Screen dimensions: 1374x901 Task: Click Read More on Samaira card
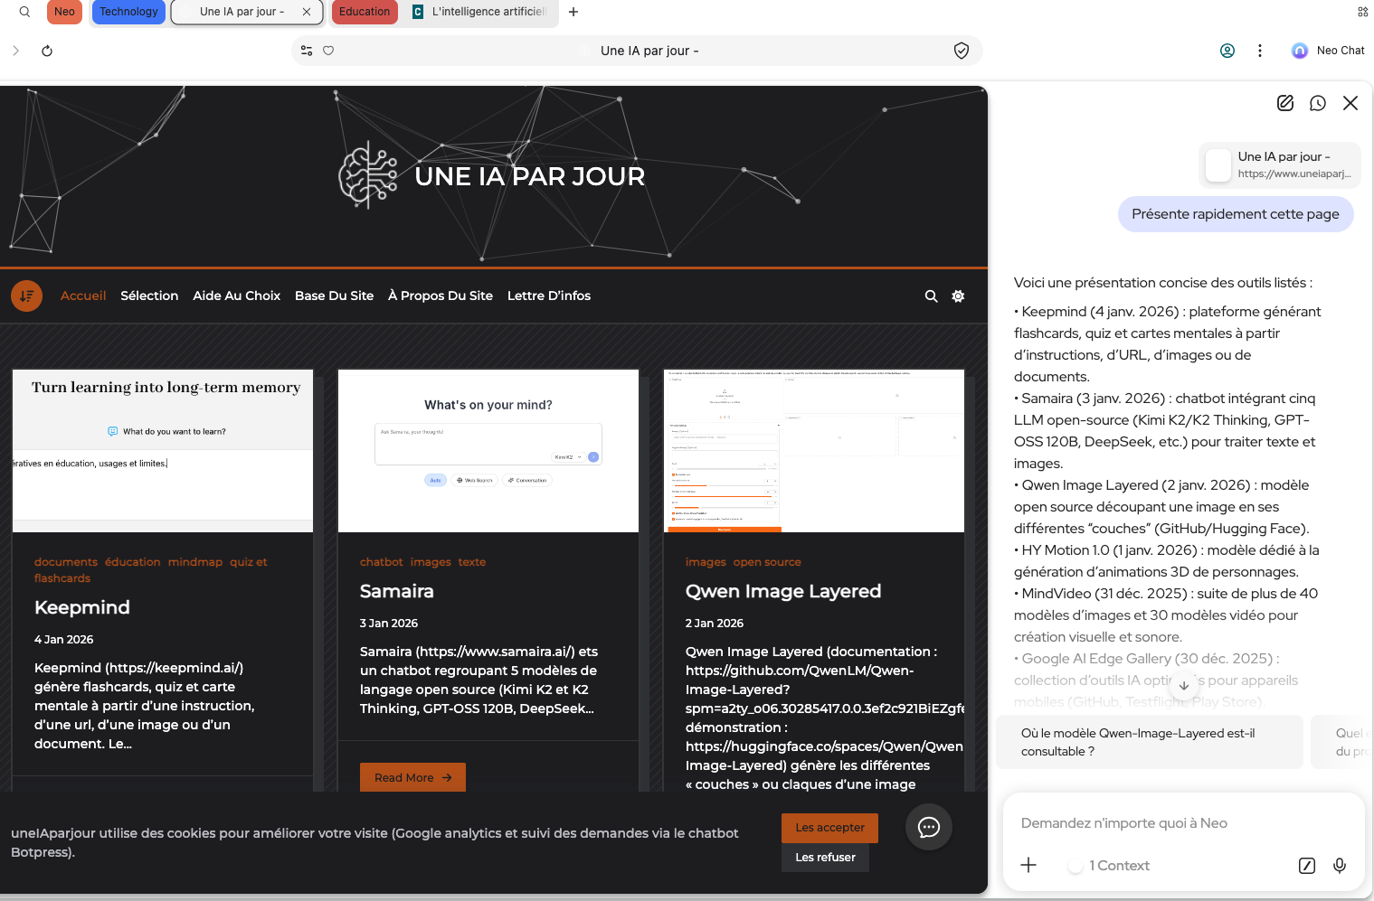click(x=412, y=777)
